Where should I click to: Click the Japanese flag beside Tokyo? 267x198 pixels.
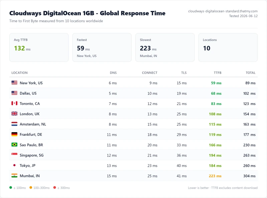coord(14,165)
